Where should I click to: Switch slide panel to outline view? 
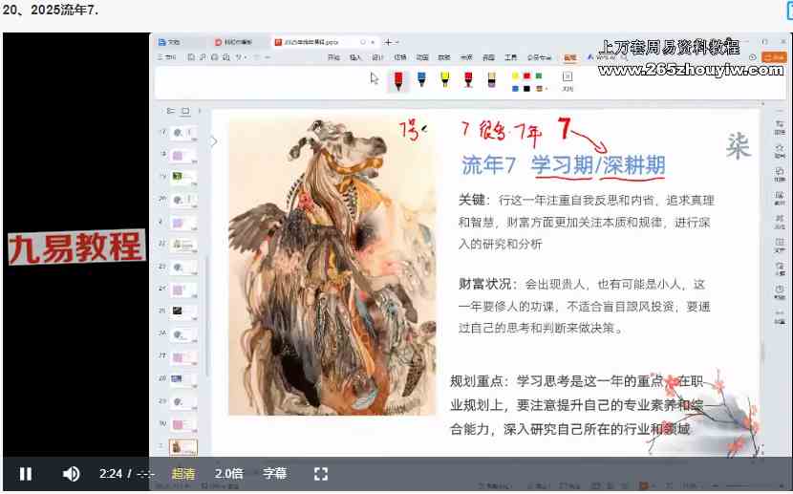click(x=171, y=111)
